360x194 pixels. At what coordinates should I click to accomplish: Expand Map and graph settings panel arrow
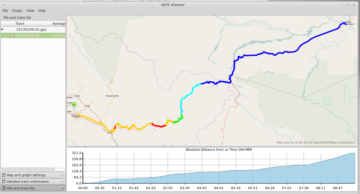coord(62,175)
